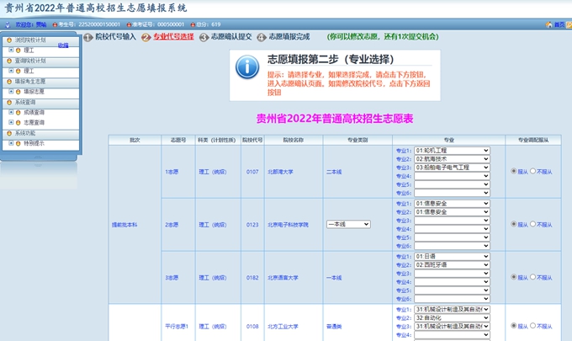Expand 理工 node under 查询院校计划
The width and height of the screenshot is (572, 341).
tap(11, 71)
